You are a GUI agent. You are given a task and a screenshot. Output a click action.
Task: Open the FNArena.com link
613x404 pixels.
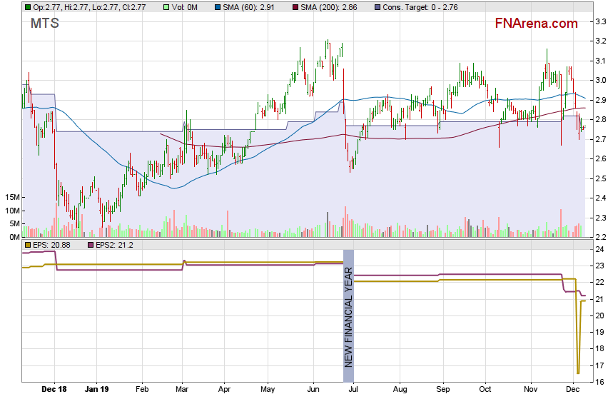[x=536, y=24]
